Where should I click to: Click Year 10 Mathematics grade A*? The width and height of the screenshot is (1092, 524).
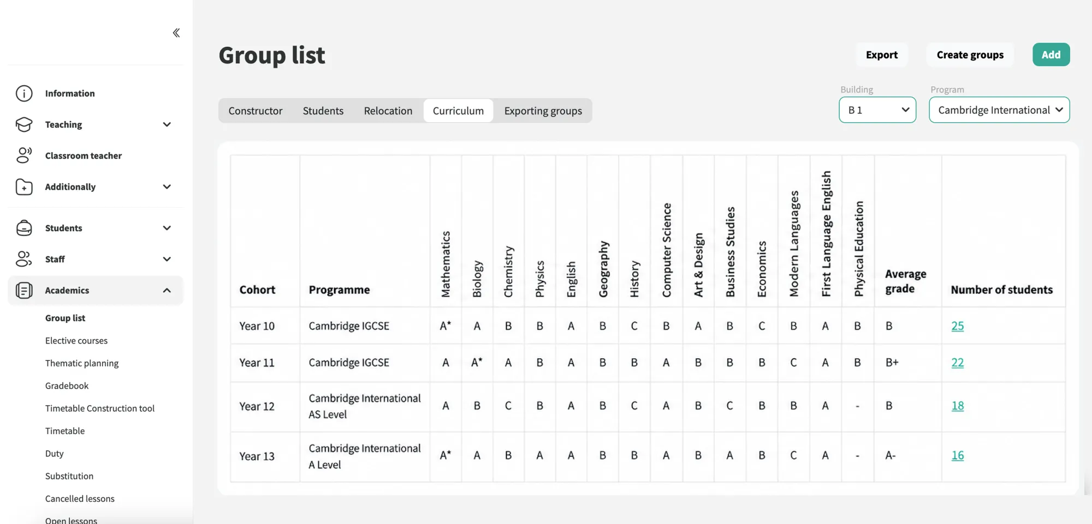click(x=446, y=326)
